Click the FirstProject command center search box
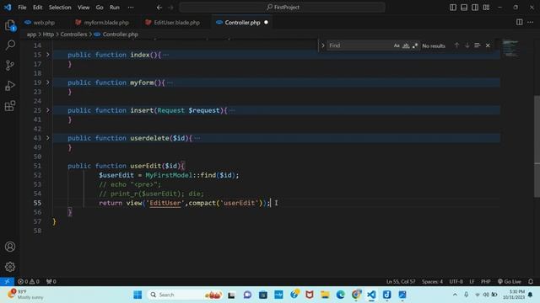Viewport: 540px width, 303px height. (282, 8)
